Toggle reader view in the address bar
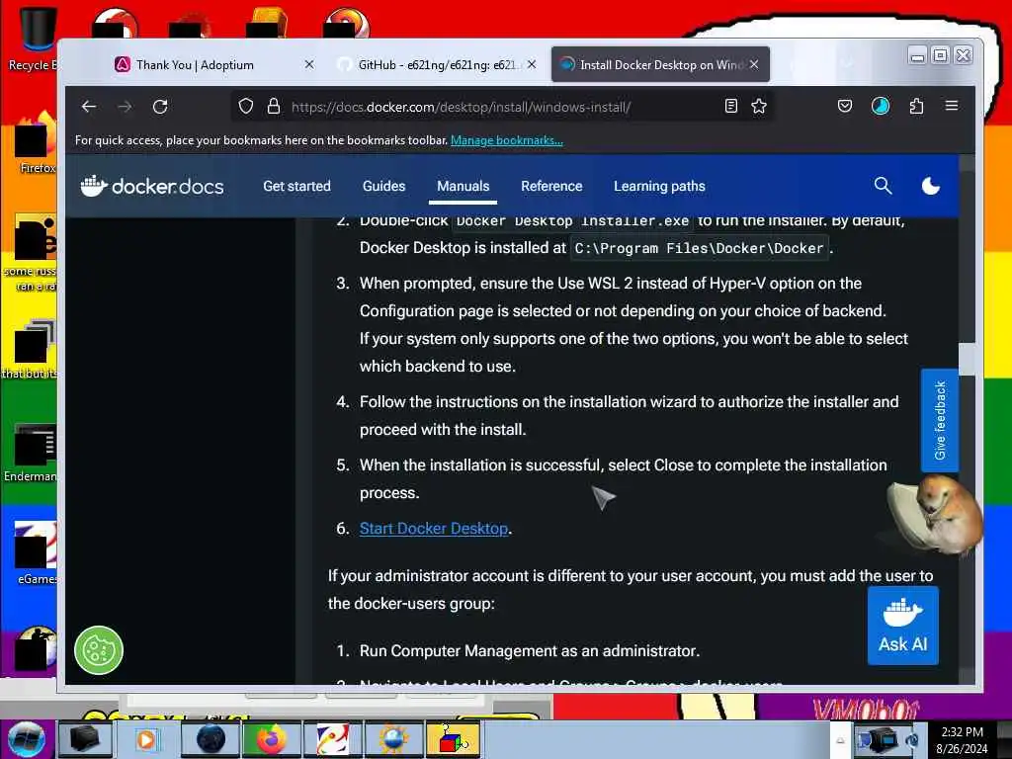1012x759 pixels. 730,107
